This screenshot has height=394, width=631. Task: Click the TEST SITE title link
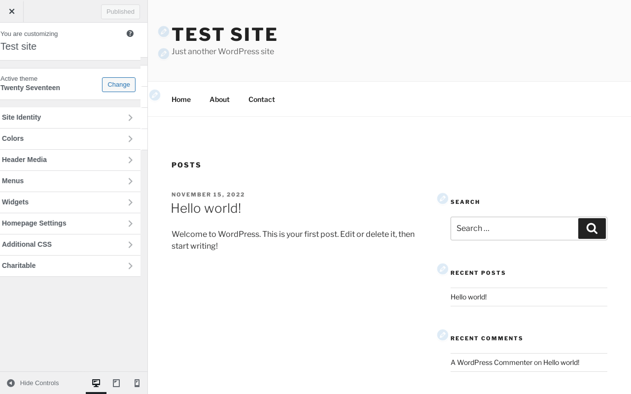tap(224, 34)
